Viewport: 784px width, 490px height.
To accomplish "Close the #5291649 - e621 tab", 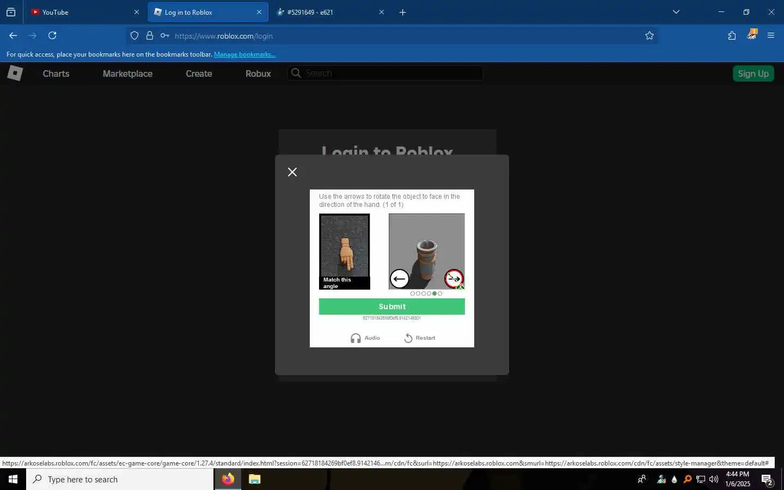I will (382, 12).
